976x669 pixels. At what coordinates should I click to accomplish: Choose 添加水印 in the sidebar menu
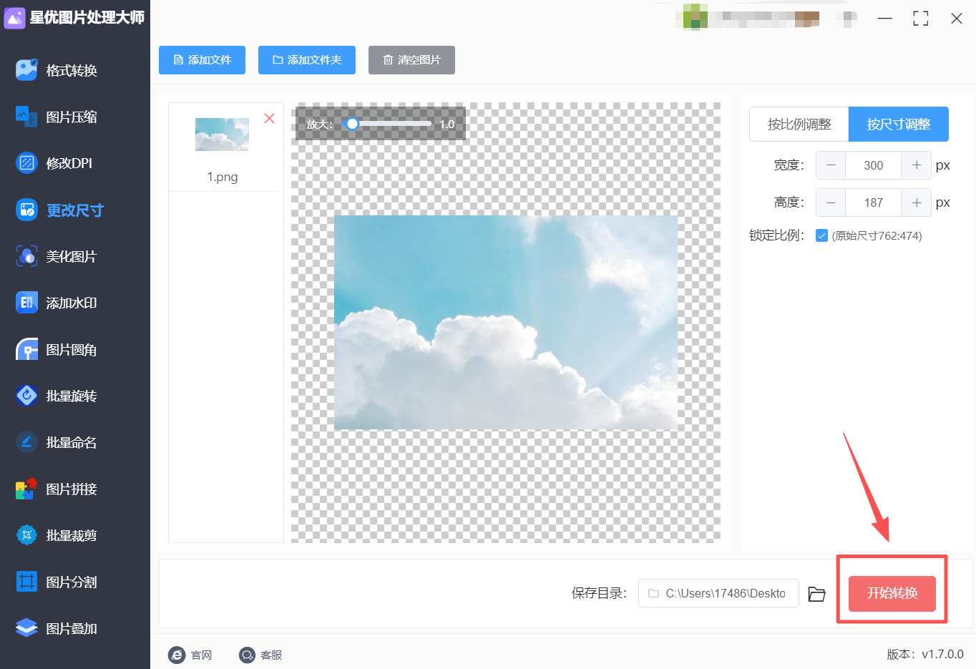72,303
